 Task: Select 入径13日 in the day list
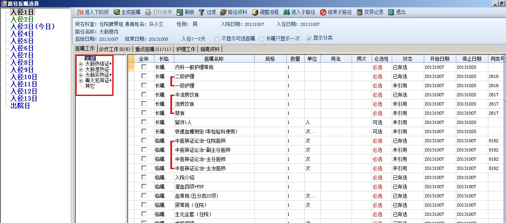pyautogui.click(x=24, y=98)
